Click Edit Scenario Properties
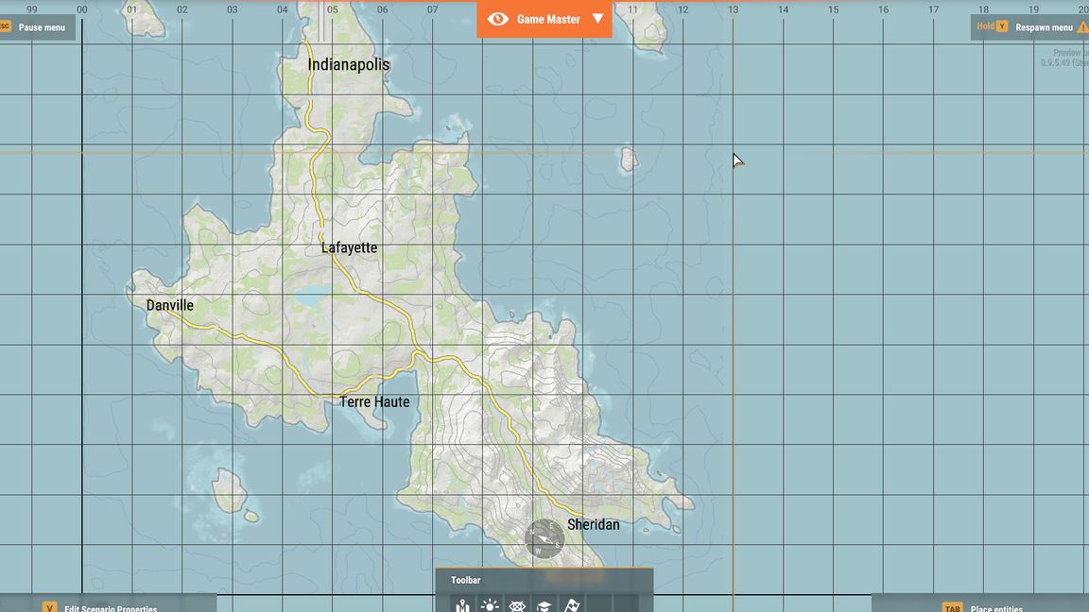The width and height of the screenshot is (1089, 612). pos(109,606)
